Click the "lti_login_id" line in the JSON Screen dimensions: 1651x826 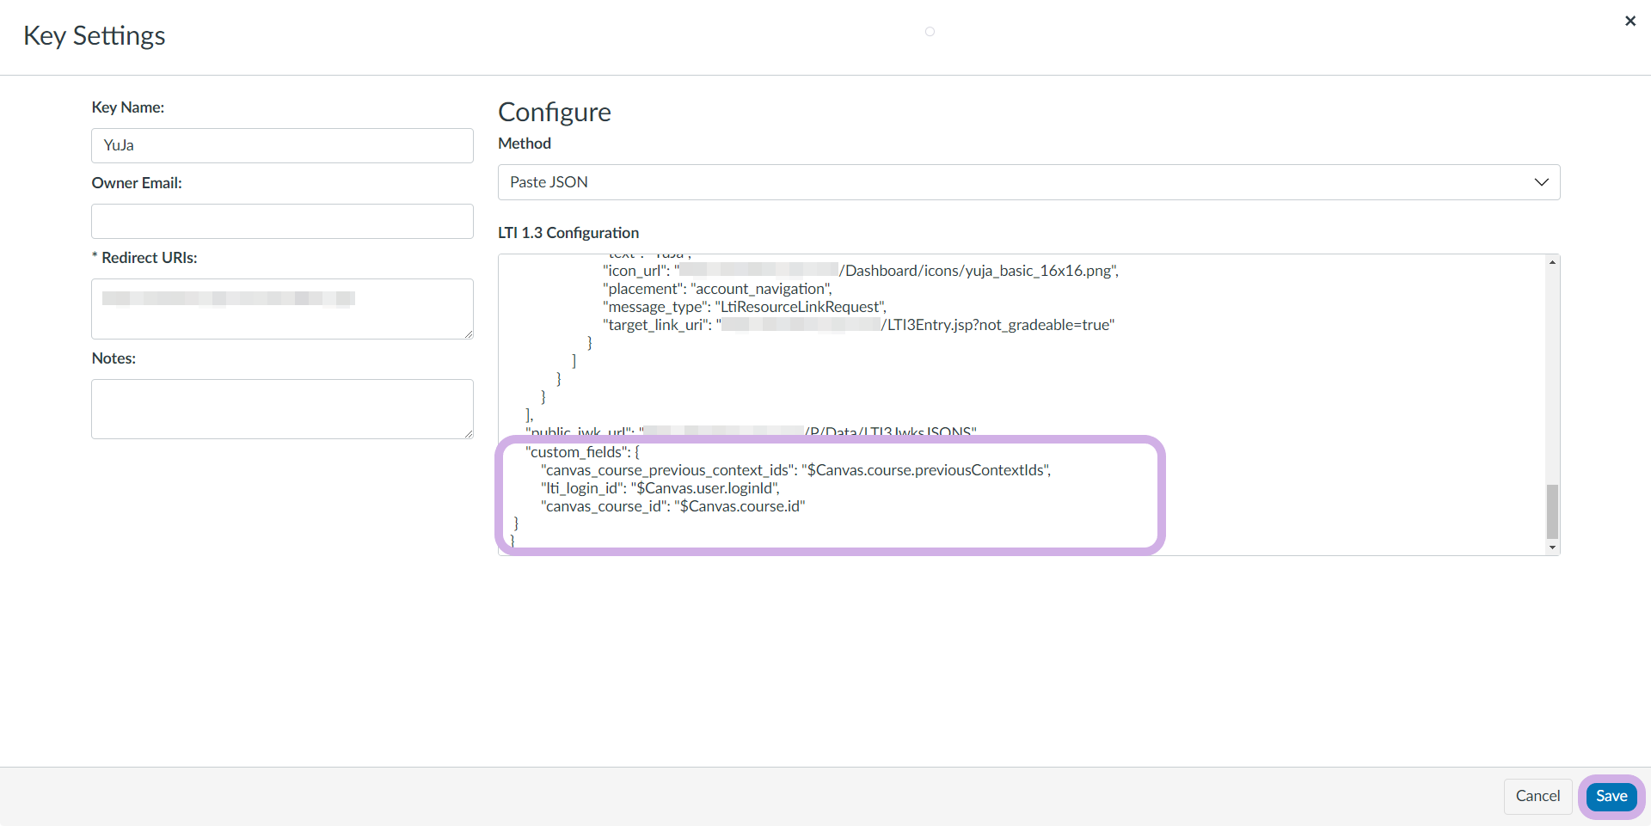pos(660,488)
